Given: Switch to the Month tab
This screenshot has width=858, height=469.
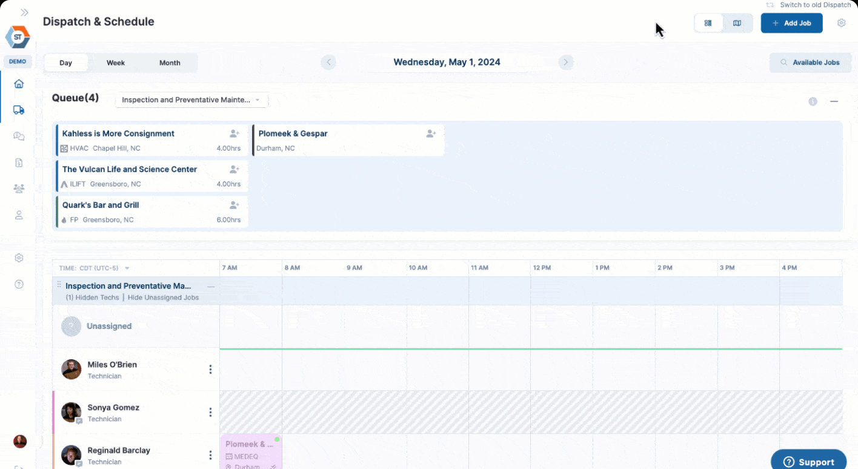Looking at the screenshot, I should 170,63.
